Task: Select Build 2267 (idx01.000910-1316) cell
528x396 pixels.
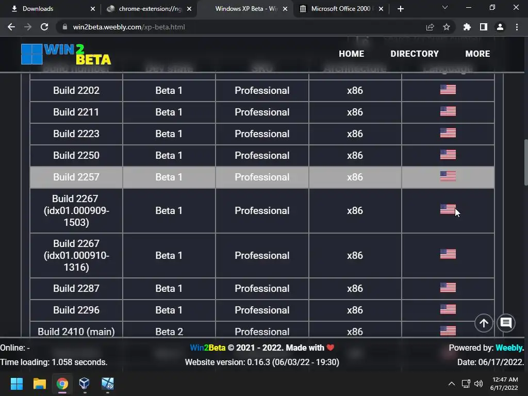Action: pyautogui.click(x=76, y=255)
